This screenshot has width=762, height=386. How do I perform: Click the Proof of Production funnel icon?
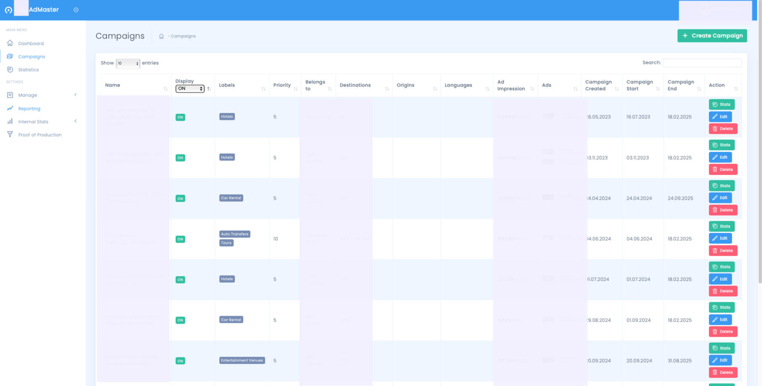click(x=10, y=134)
